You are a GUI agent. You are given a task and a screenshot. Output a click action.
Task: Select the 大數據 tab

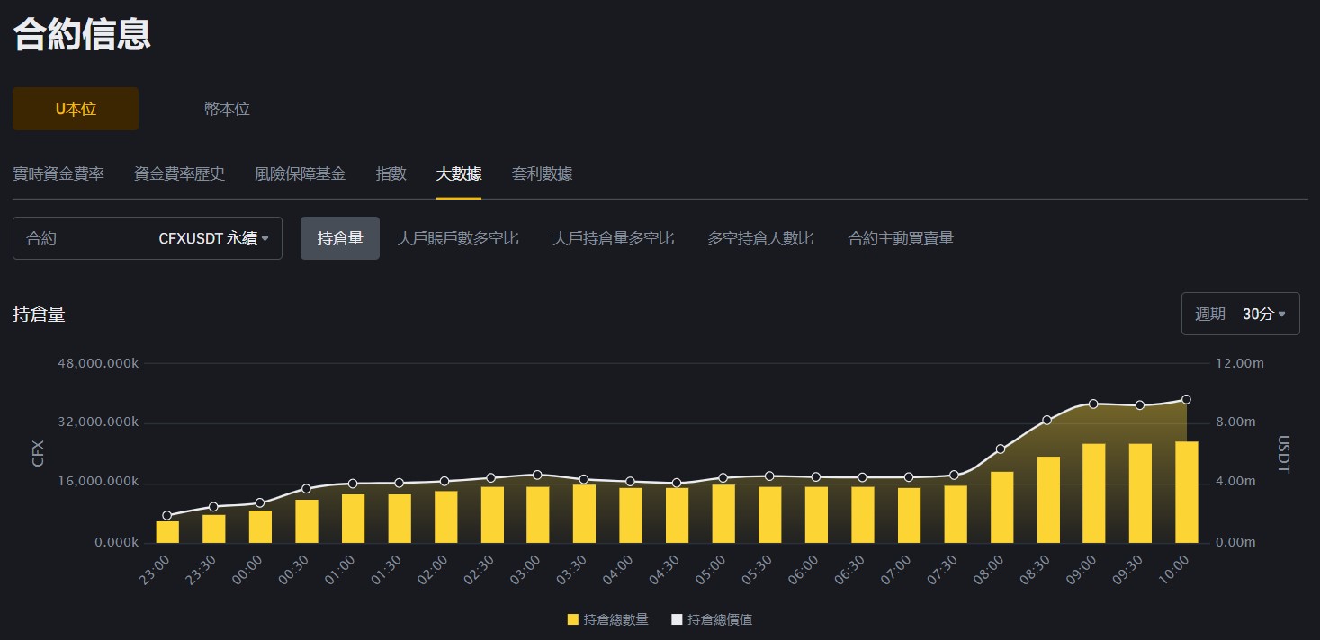pos(459,173)
